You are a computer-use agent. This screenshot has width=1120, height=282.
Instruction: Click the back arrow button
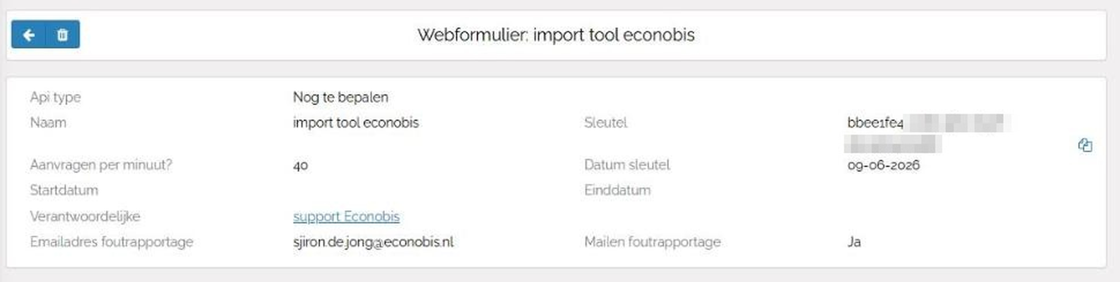coord(28,35)
